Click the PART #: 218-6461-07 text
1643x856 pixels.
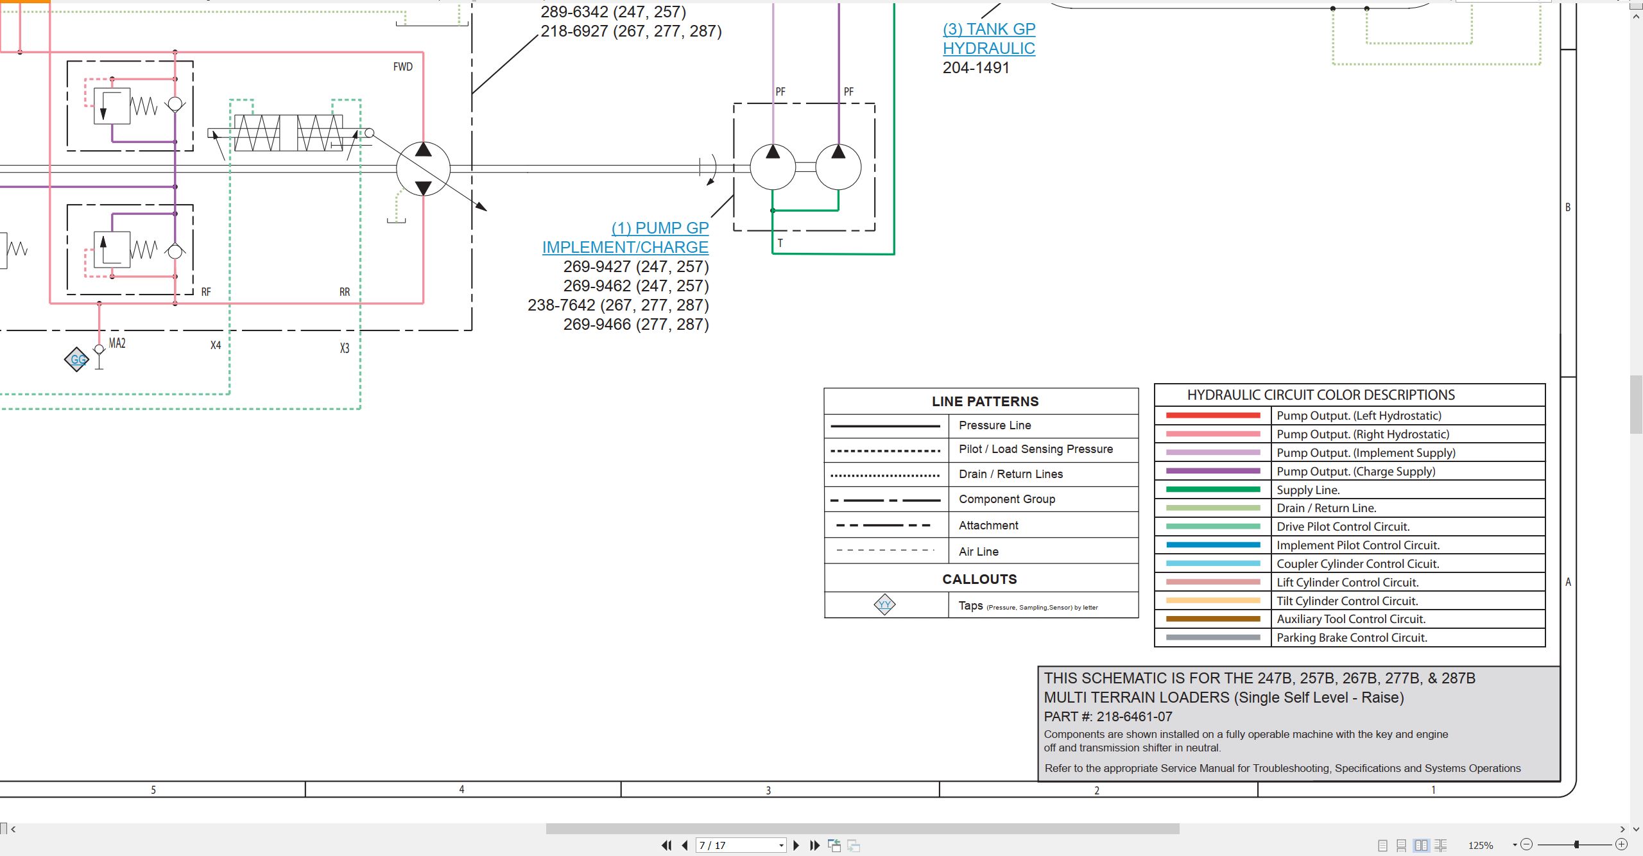1108,717
